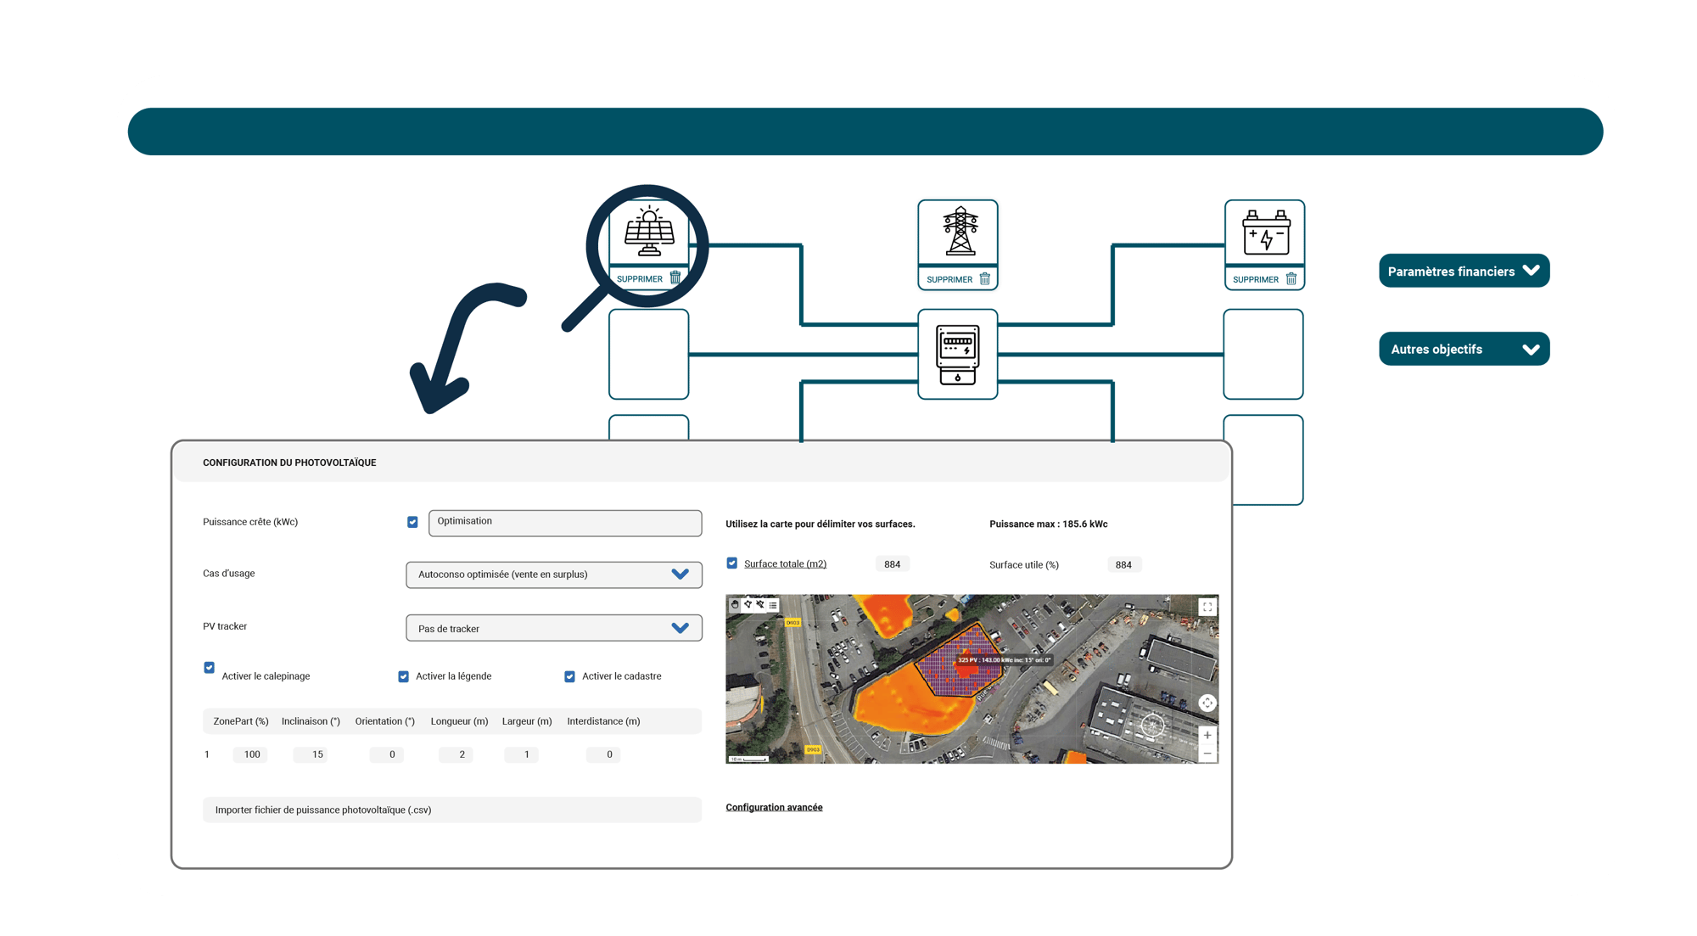
Task: Select the polygon draw tool on map
Action: point(748,605)
